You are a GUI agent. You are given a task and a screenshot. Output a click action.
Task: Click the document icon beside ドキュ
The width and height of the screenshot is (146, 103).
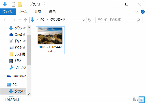point(11,41)
